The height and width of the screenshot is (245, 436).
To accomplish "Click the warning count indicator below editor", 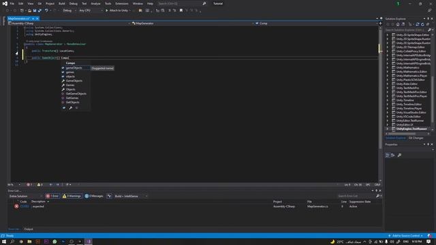I will pyautogui.click(x=40, y=184).
